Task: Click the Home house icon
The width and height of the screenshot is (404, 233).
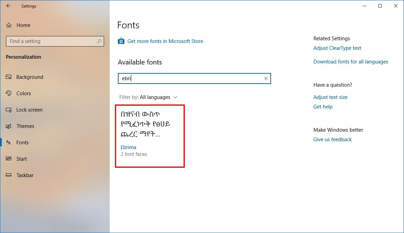Action: 9,25
